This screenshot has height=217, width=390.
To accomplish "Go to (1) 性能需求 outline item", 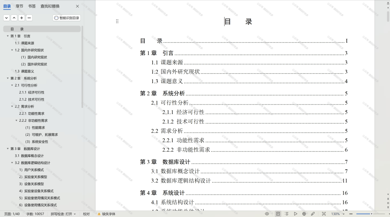I will point(35,127).
